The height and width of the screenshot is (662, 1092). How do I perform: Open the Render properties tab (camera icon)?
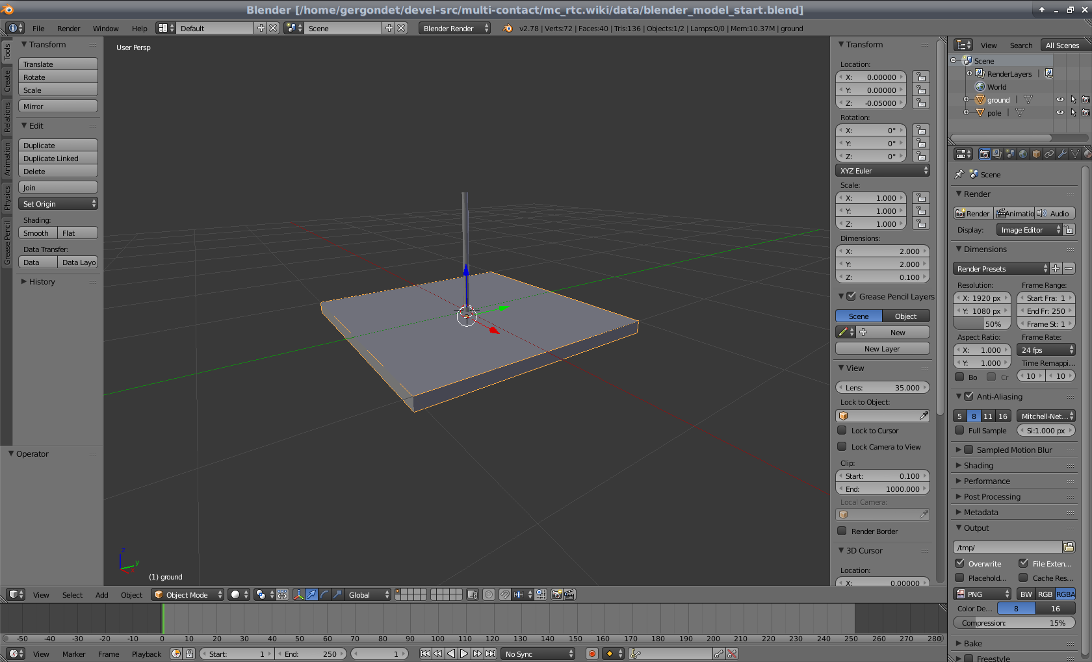pyautogui.click(x=984, y=154)
